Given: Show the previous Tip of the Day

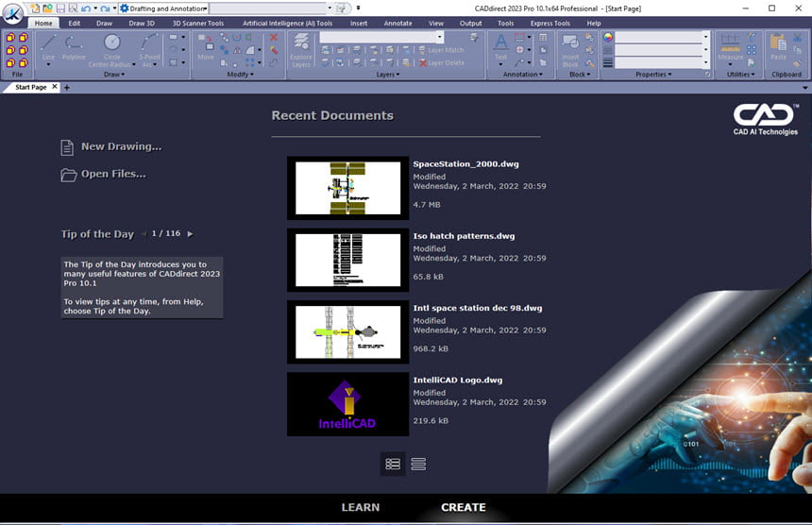Looking at the screenshot, I should pyautogui.click(x=144, y=234).
